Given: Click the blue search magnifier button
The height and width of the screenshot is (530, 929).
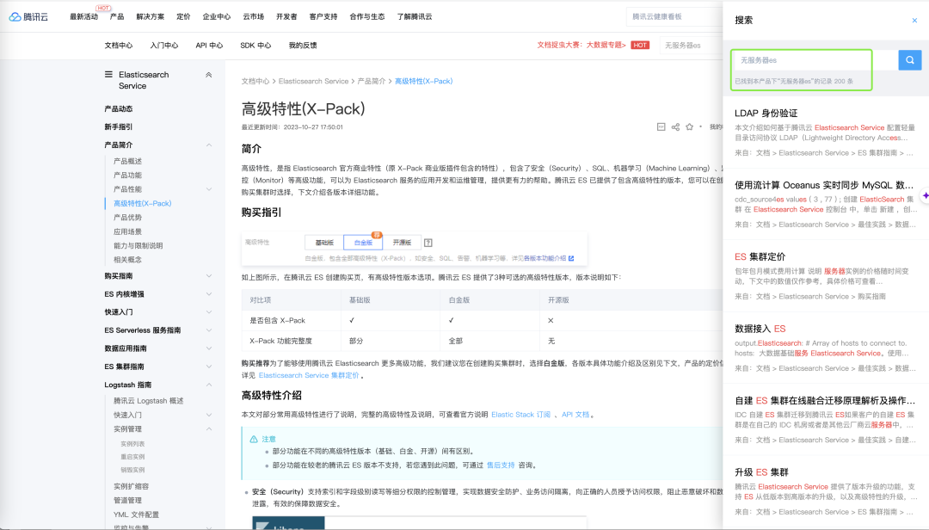Looking at the screenshot, I should click(909, 60).
